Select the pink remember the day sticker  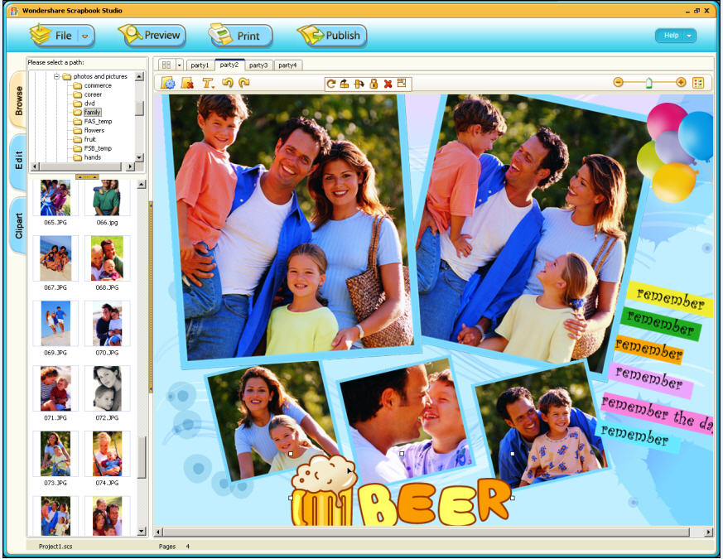tap(657, 414)
